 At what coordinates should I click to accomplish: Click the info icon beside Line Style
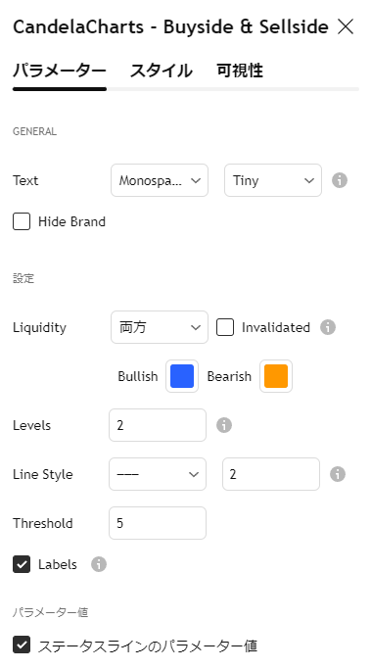pos(338,474)
